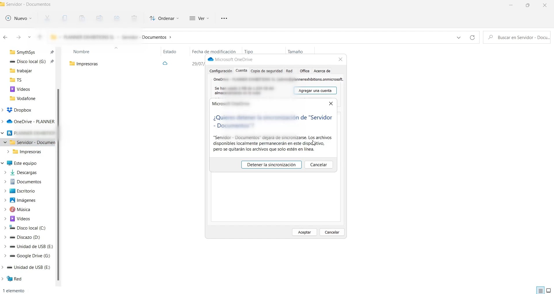Open recent locations dropdown arrow

coord(29,37)
